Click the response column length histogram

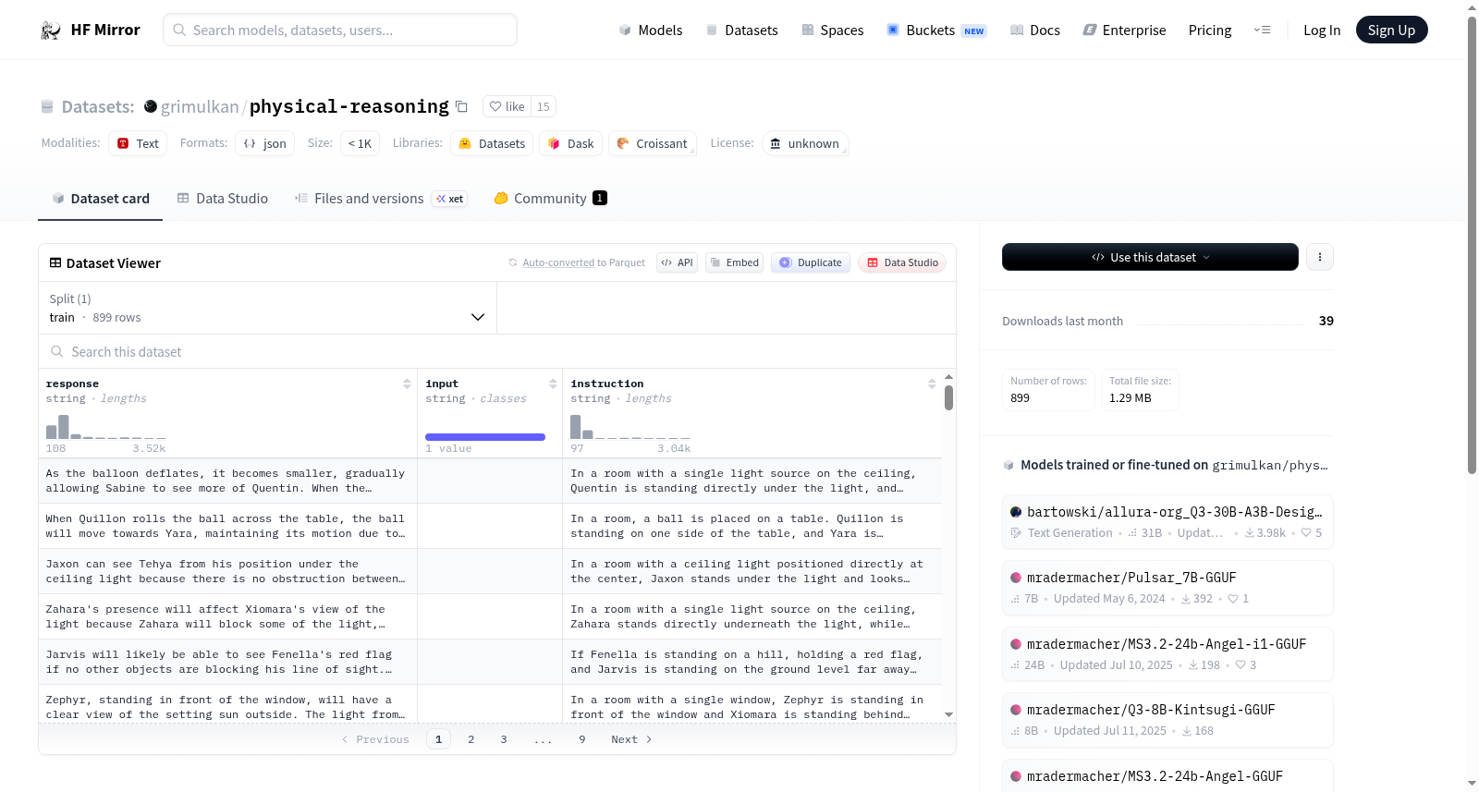tap(106, 427)
